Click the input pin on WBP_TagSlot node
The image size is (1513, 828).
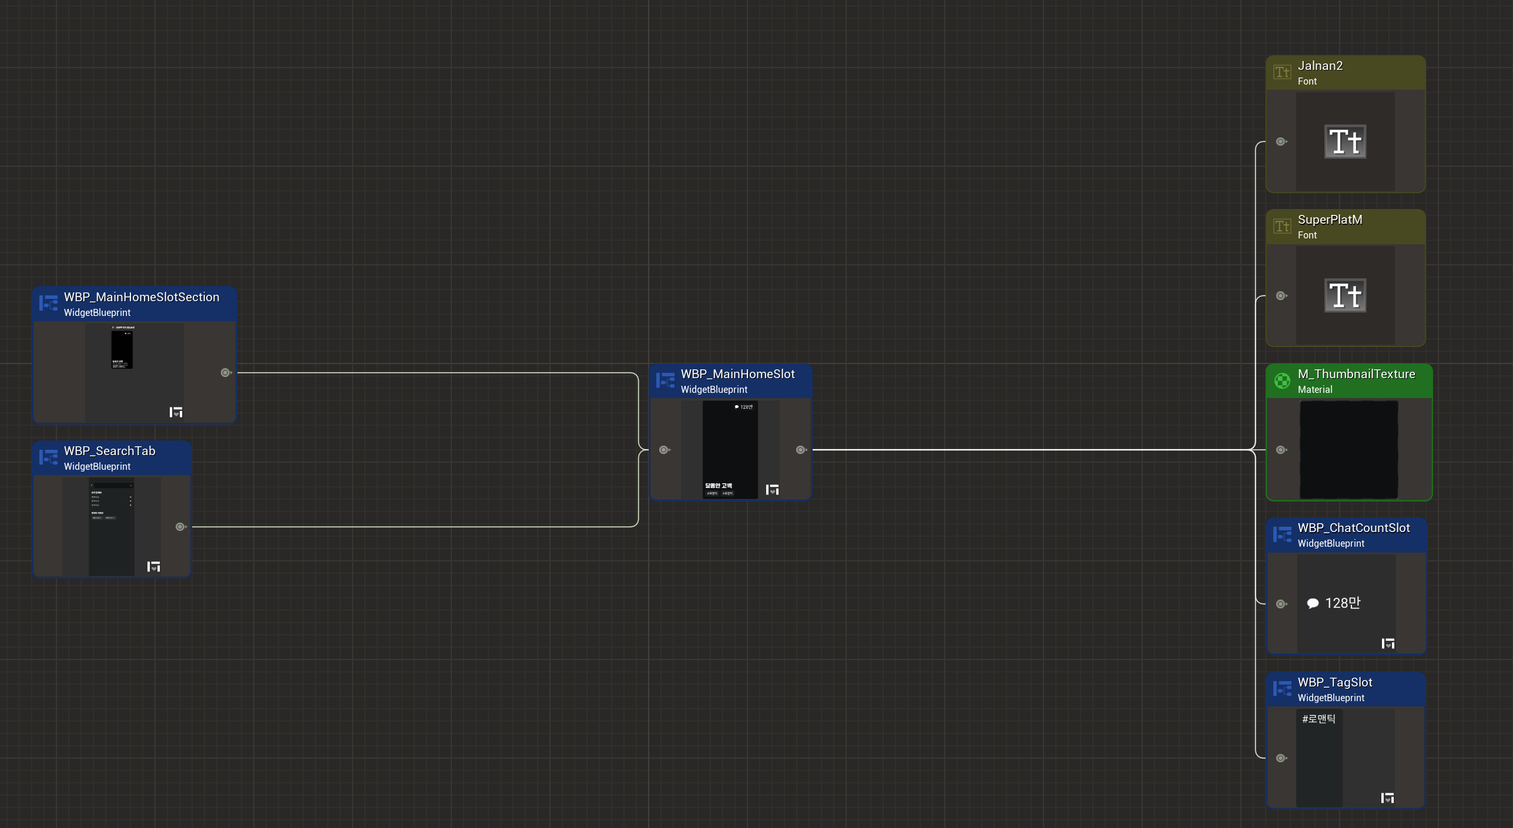pos(1281,758)
